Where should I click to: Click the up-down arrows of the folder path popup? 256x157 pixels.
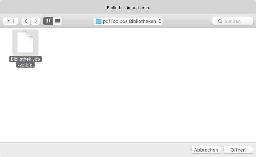pos(160,21)
